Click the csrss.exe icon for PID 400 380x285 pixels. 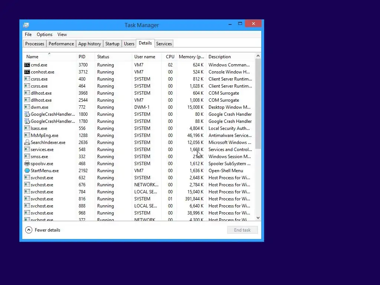tap(27, 79)
